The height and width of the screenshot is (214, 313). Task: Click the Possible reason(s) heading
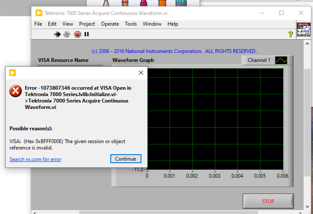point(31,129)
